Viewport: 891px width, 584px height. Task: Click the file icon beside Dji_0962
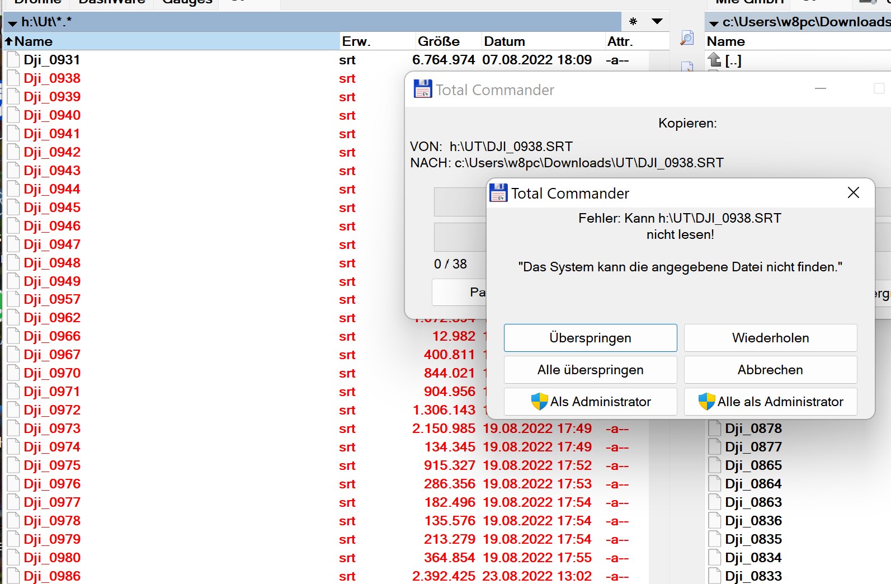point(13,318)
